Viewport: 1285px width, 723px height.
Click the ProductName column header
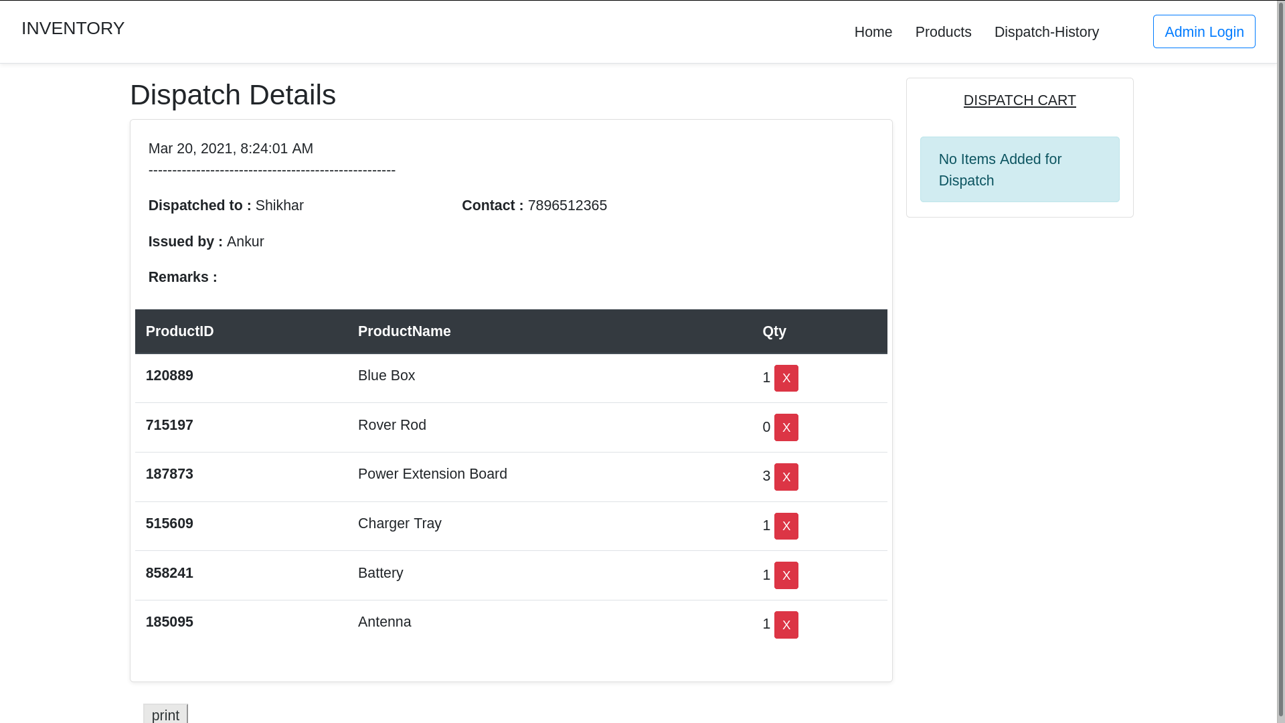click(x=404, y=331)
